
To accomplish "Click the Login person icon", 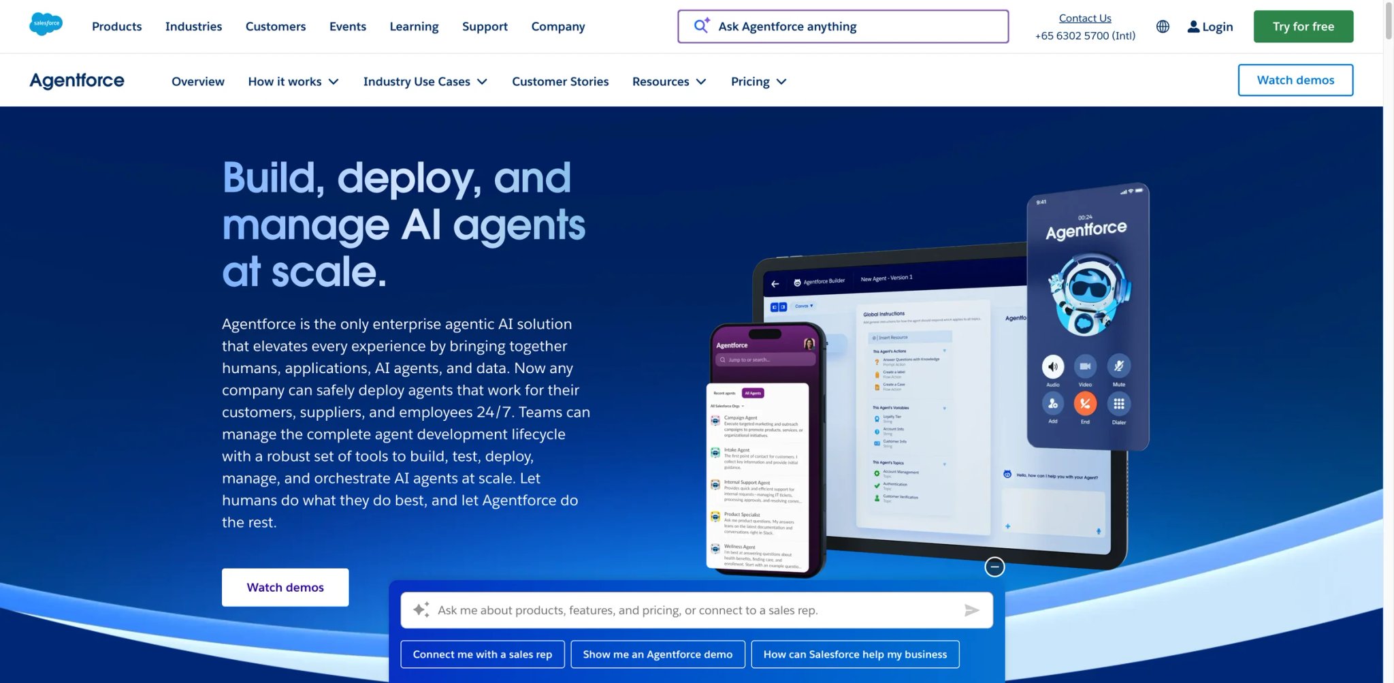I will [x=1193, y=27].
